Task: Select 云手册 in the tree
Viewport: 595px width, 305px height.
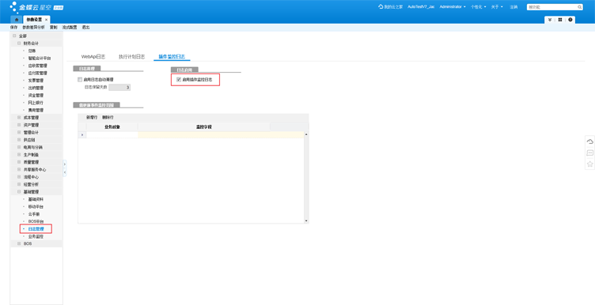Action: 34,214
